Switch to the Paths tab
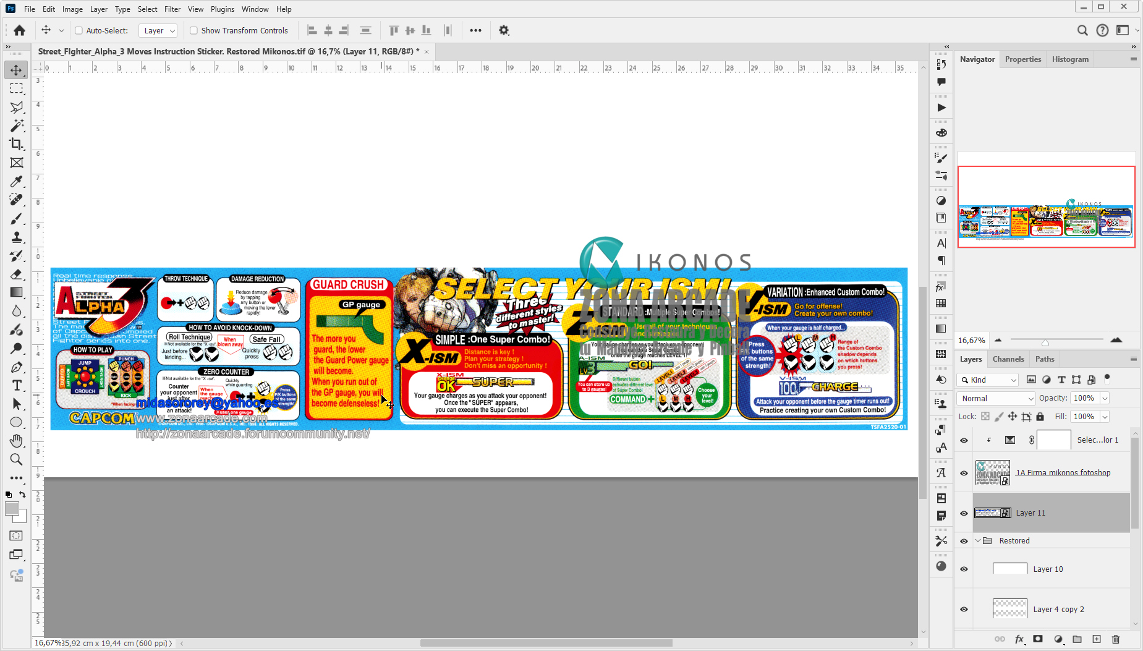 pyautogui.click(x=1045, y=359)
